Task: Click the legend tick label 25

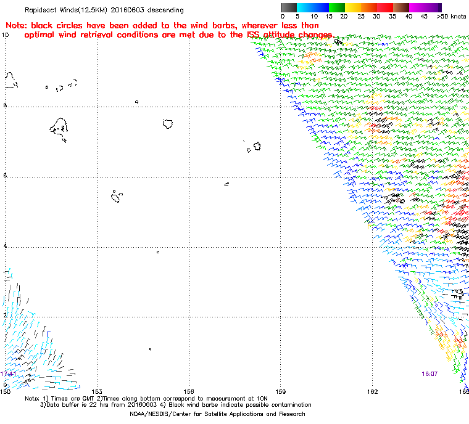Action: click(361, 17)
